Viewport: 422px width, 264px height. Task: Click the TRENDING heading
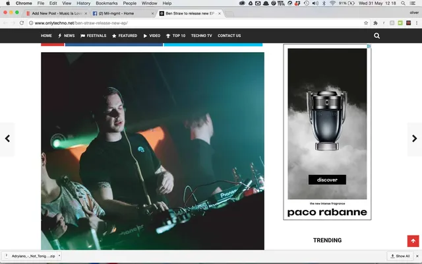[327, 240]
